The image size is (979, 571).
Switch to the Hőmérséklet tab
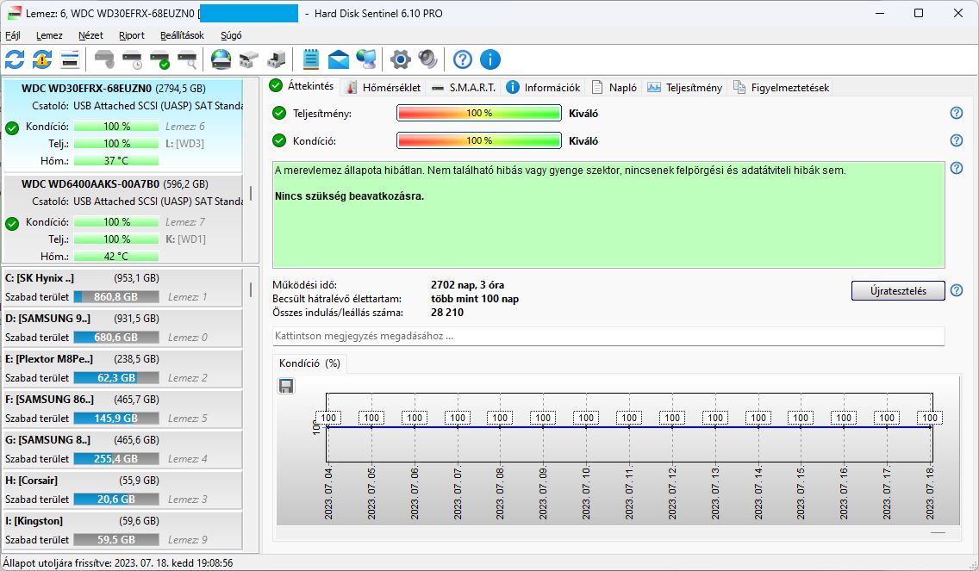tap(383, 87)
